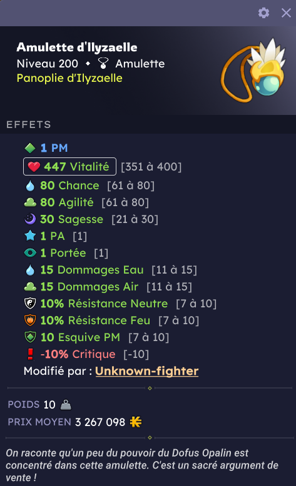Click the green cloud Agilité icon

pyautogui.click(x=30, y=202)
